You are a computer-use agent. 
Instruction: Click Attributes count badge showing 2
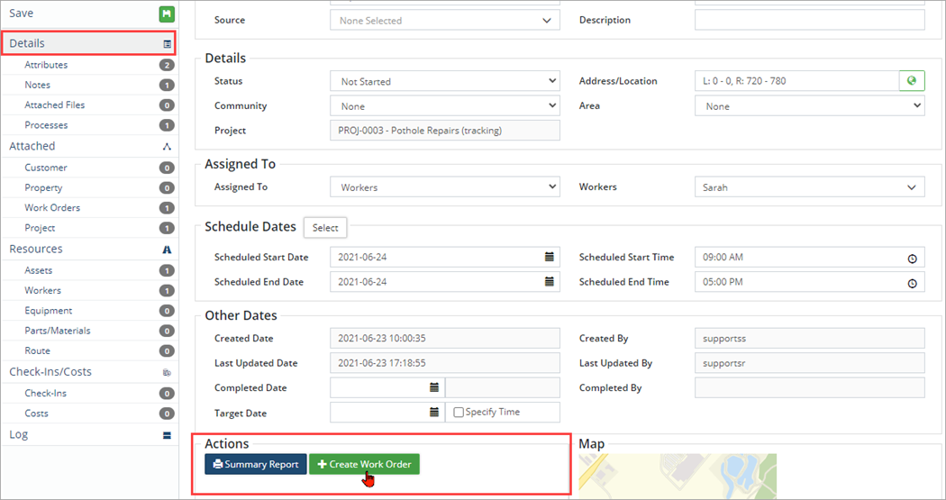[167, 65]
